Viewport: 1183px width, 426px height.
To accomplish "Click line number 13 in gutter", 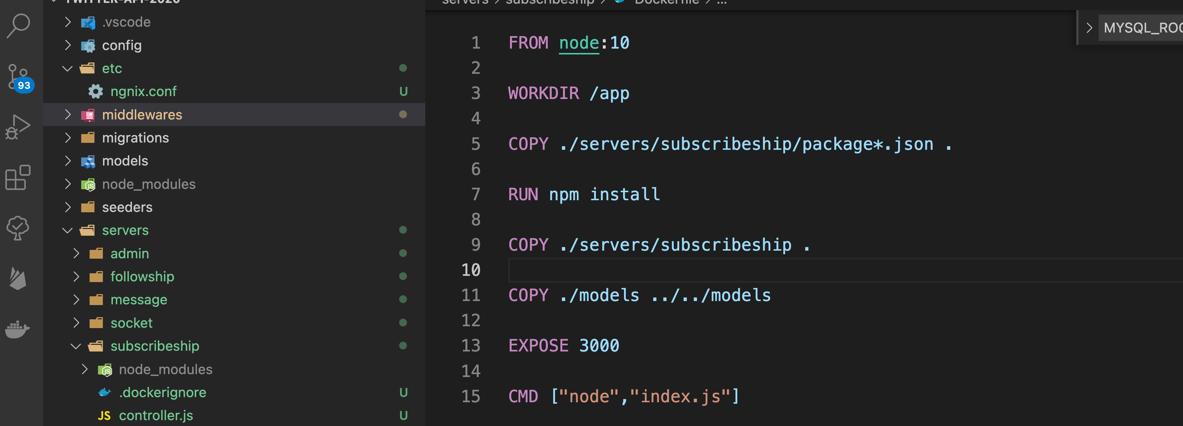I will click(471, 346).
